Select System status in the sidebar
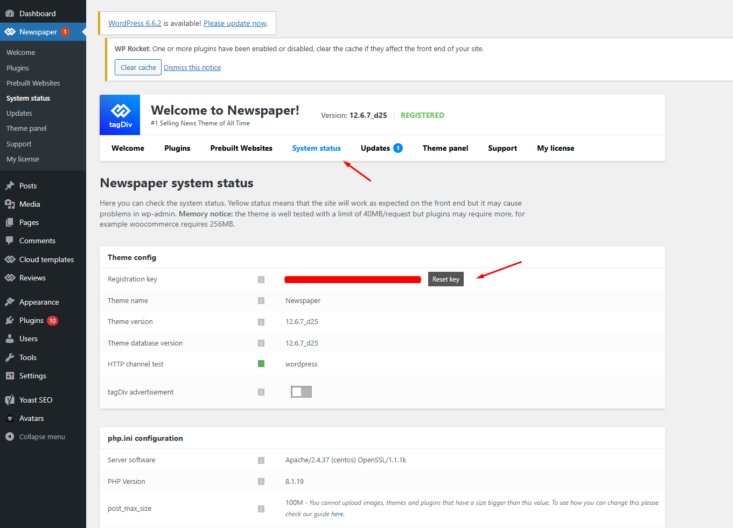 point(28,98)
